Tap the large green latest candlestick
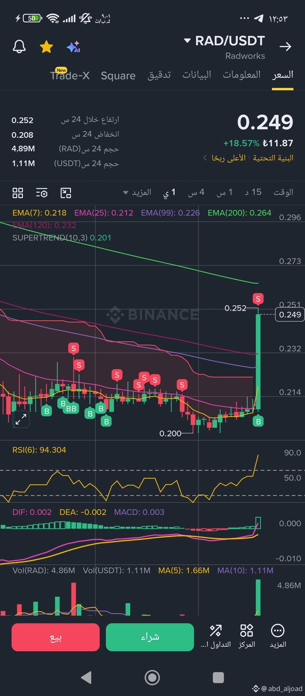The height and width of the screenshot is (696, 305). 258,361
